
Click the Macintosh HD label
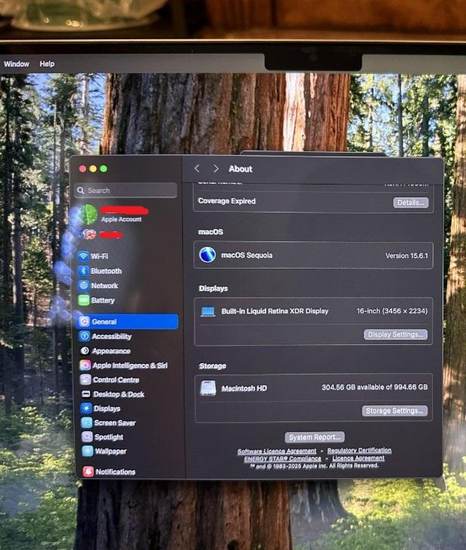(244, 388)
